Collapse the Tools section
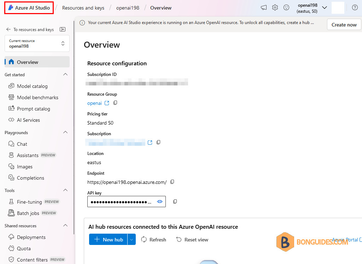Image resolution: width=362 pixels, height=264 pixels. (x=65, y=190)
